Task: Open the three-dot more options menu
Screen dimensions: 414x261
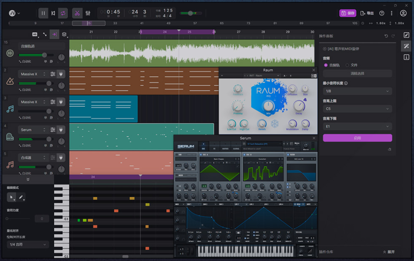Action: click(x=391, y=13)
